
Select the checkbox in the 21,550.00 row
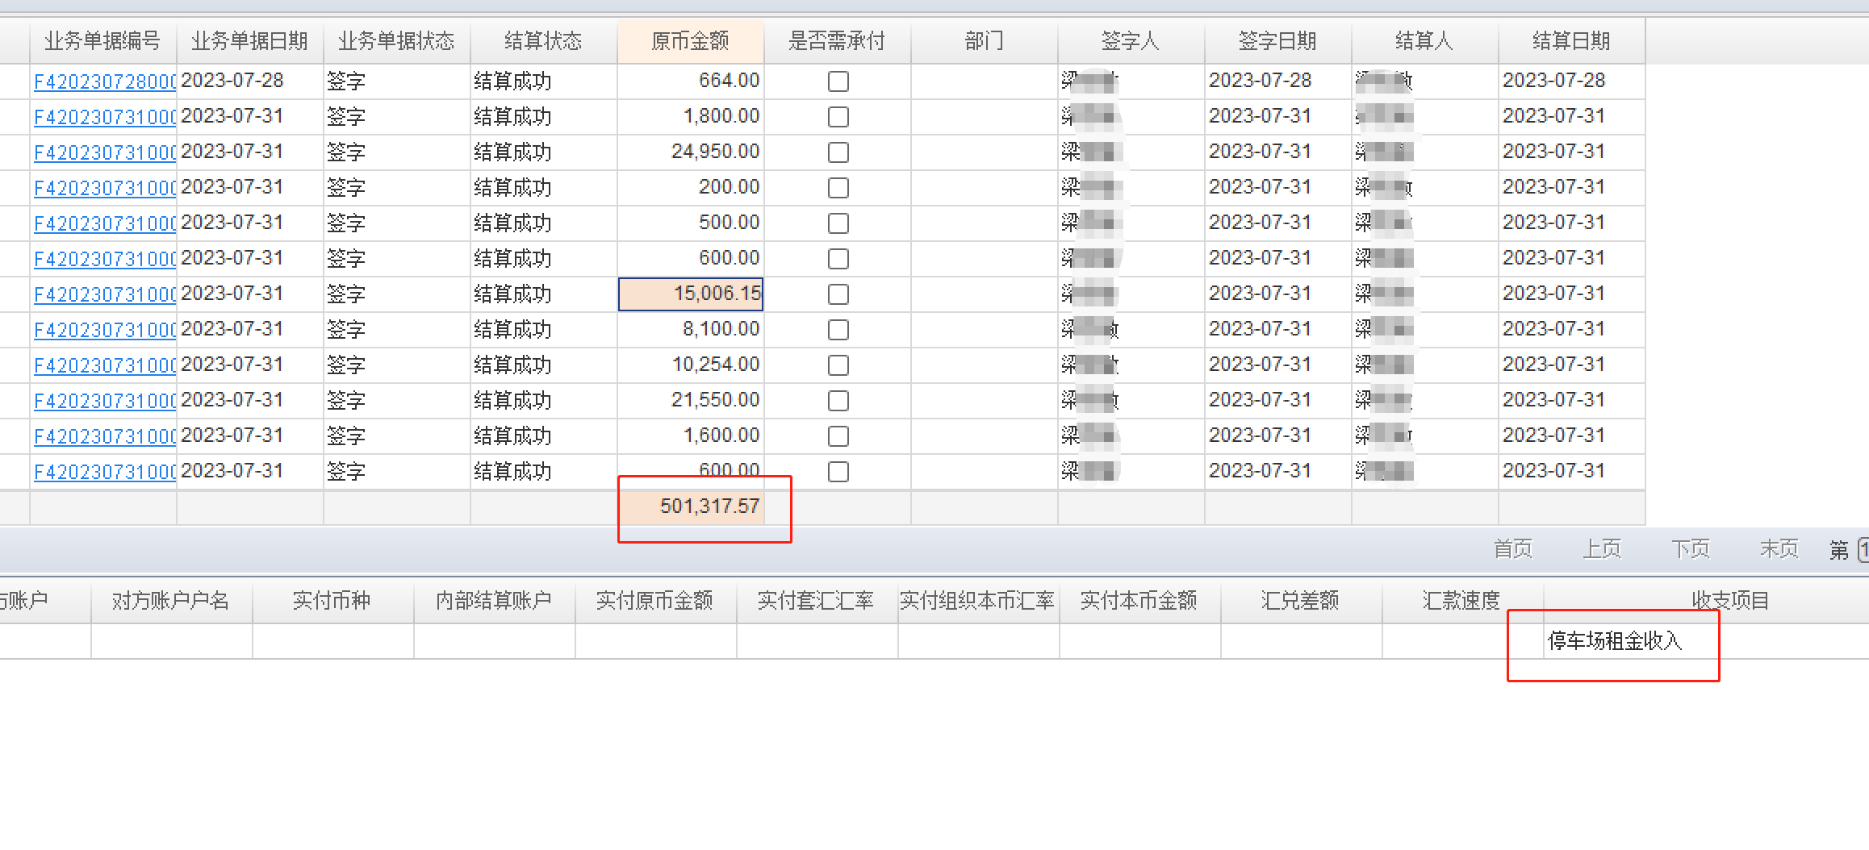coord(838,401)
